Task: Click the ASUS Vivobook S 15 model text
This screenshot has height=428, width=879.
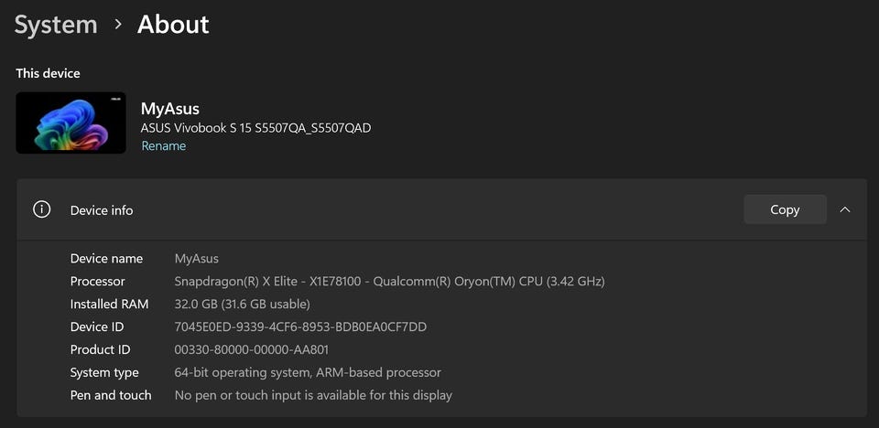Action: coord(255,128)
